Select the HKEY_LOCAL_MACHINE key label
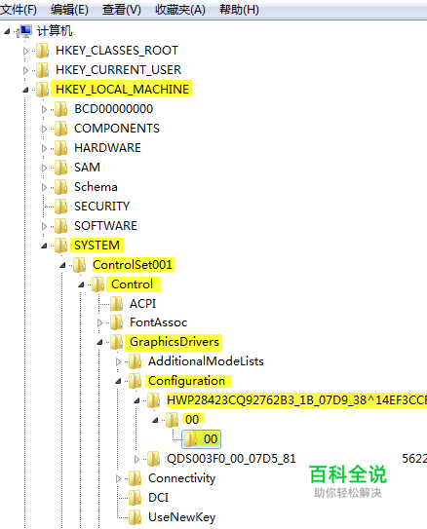The image size is (427, 529). (x=122, y=89)
